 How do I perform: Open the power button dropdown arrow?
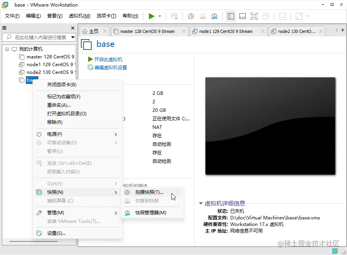[x=160, y=16]
